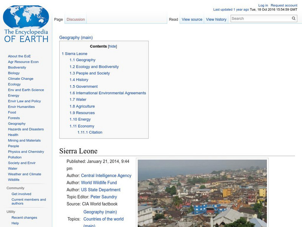Open Recent changes under Utility
302x227 pixels.
(24, 218)
